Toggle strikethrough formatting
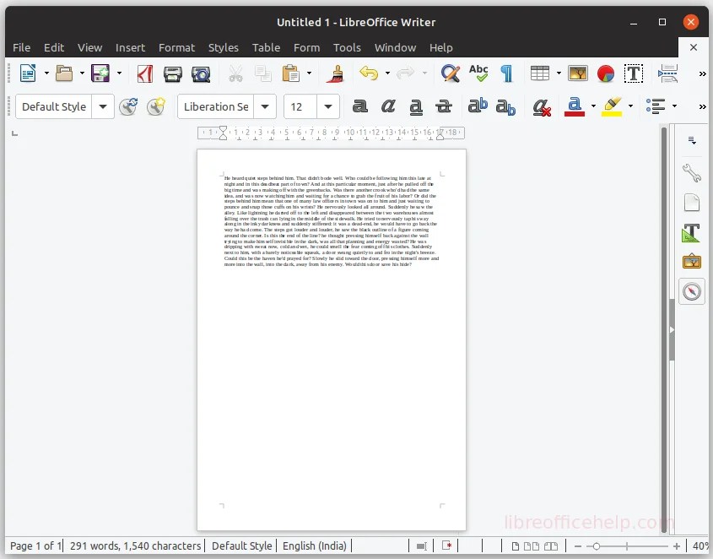The width and height of the screenshot is (713, 559). [x=443, y=106]
